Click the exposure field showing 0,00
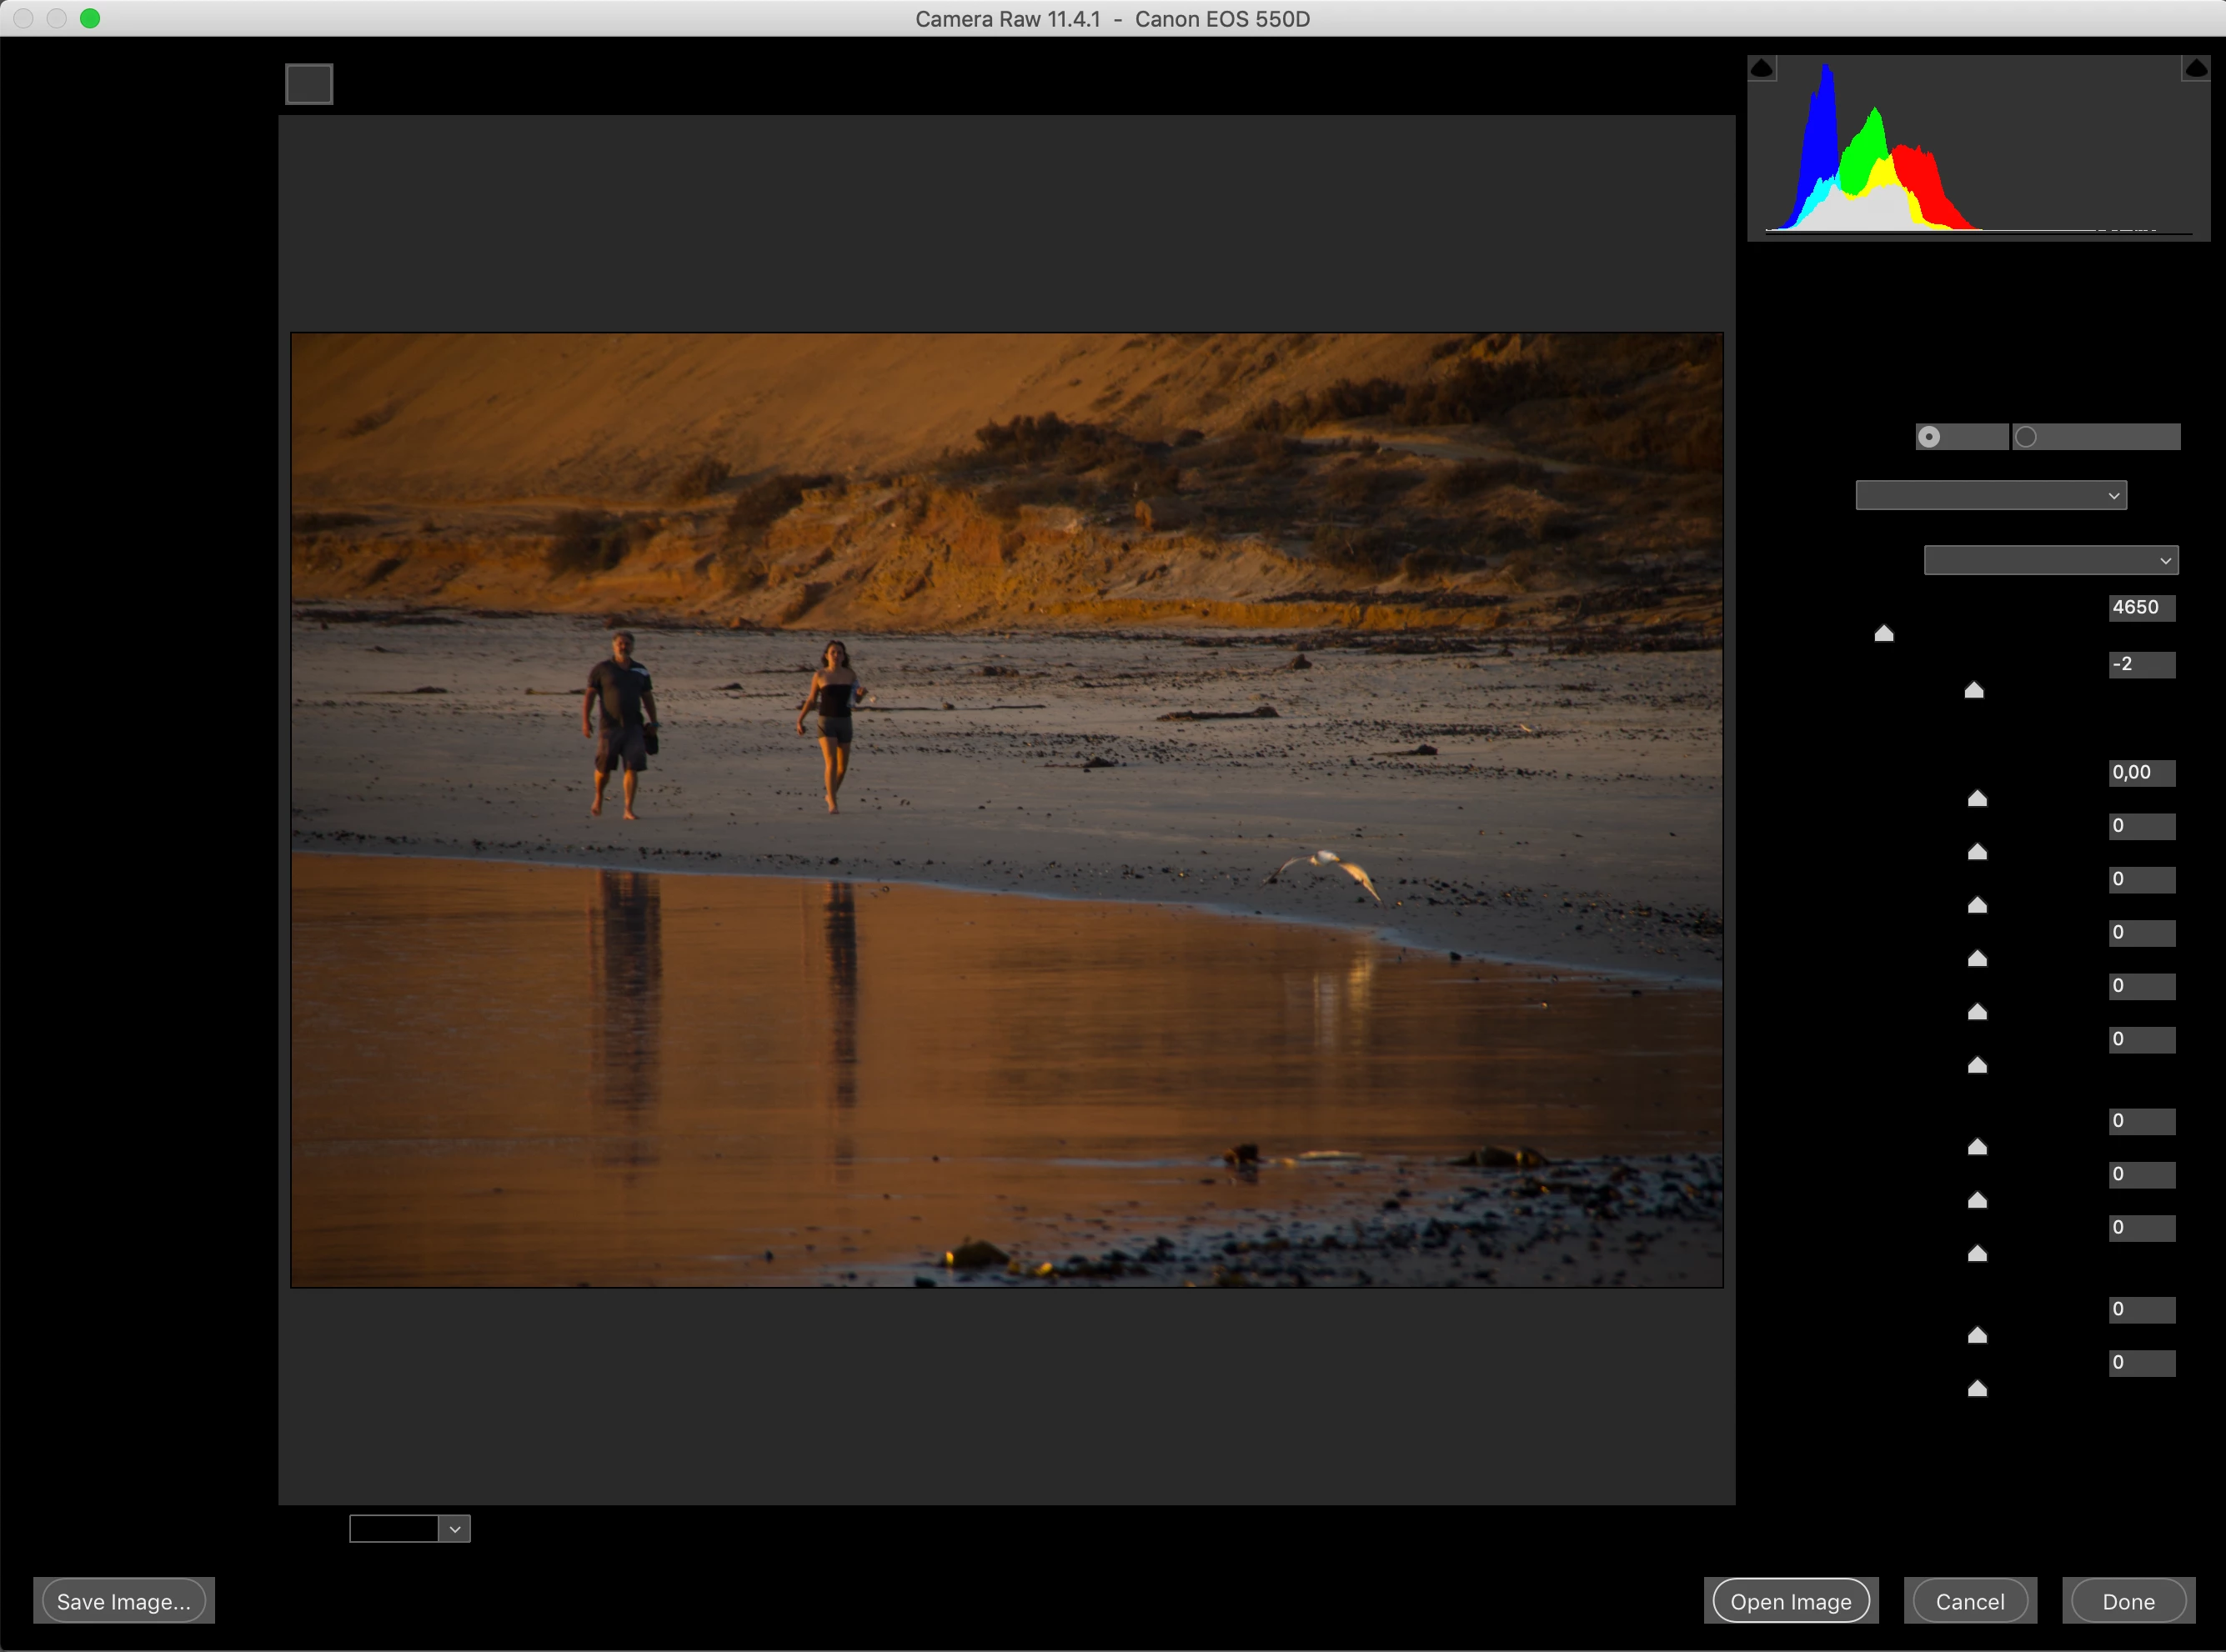The image size is (2226, 1652). coord(2140,773)
